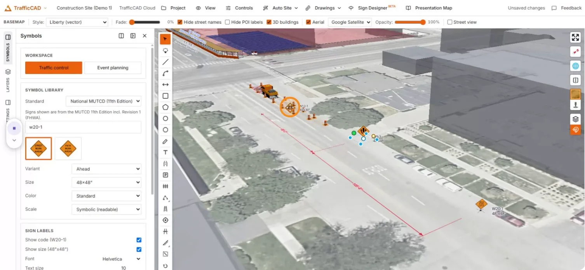Viewport: 585px width, 270px height.
Task: Click the aerial Opacity slider
Action: (410, 22)
